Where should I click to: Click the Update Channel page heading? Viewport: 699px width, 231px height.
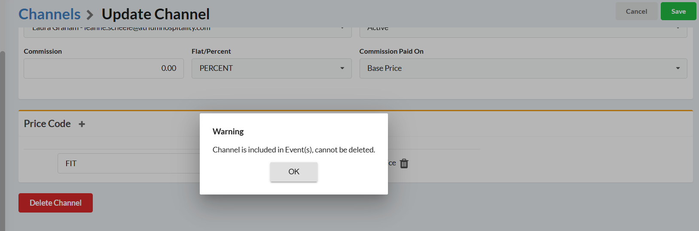156,14
